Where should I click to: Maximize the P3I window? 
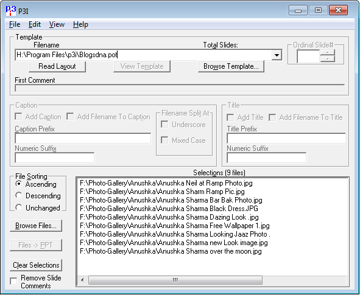318,10
